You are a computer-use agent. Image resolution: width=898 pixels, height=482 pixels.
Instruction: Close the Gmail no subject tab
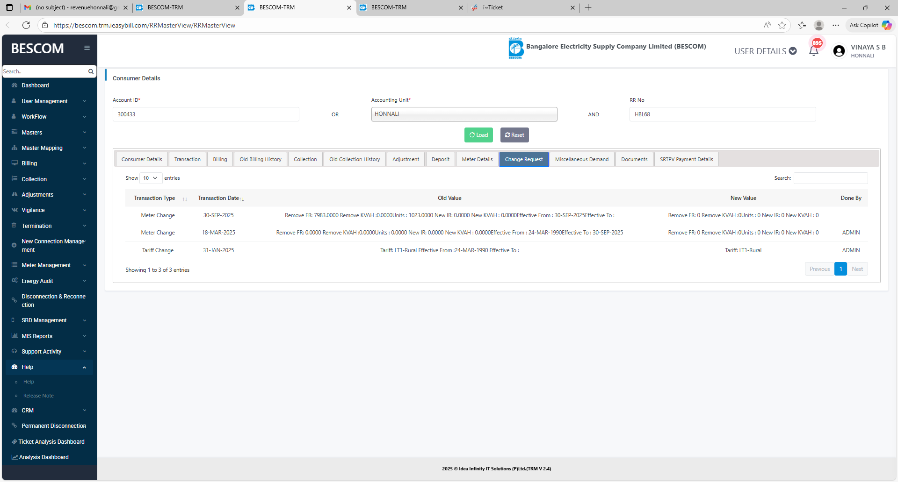coord(125,7)
